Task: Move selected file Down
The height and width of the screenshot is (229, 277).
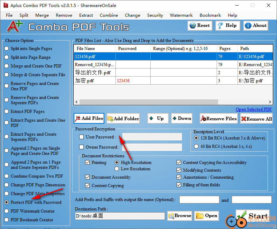Action: pos(182,119)
